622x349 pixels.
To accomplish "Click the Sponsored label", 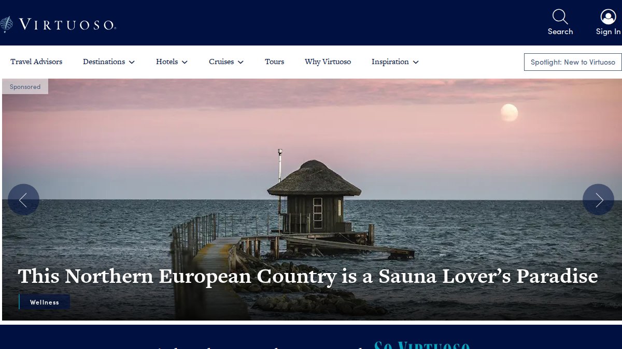I will [25, 87].
